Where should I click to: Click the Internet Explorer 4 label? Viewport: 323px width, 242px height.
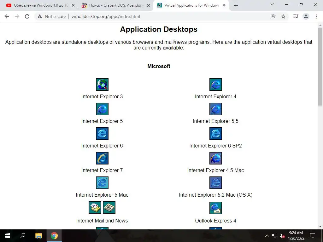tap(215, 96)
